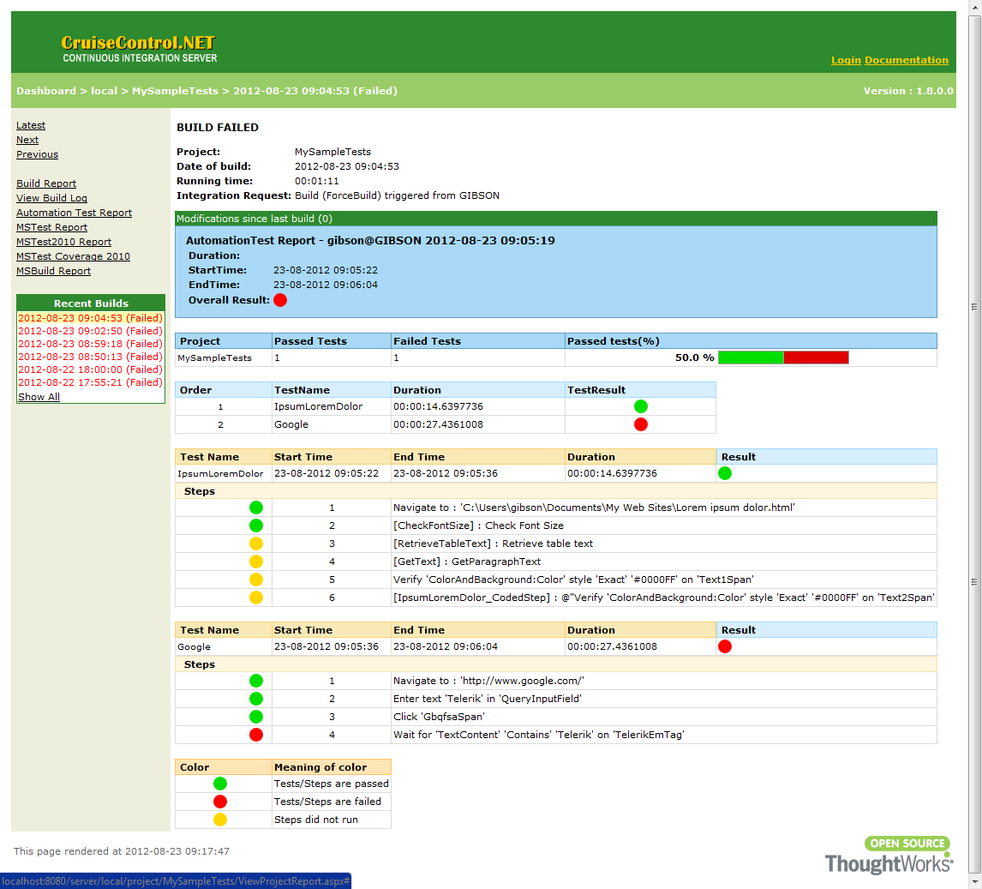
Task: Open the Build Report
Action: (x=46, y=183)
